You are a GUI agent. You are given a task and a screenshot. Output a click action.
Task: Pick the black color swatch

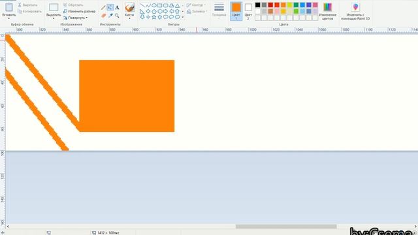[x=258, y=5]
